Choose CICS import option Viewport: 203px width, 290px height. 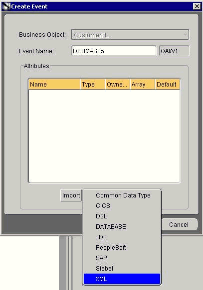(x=122, y=205)
